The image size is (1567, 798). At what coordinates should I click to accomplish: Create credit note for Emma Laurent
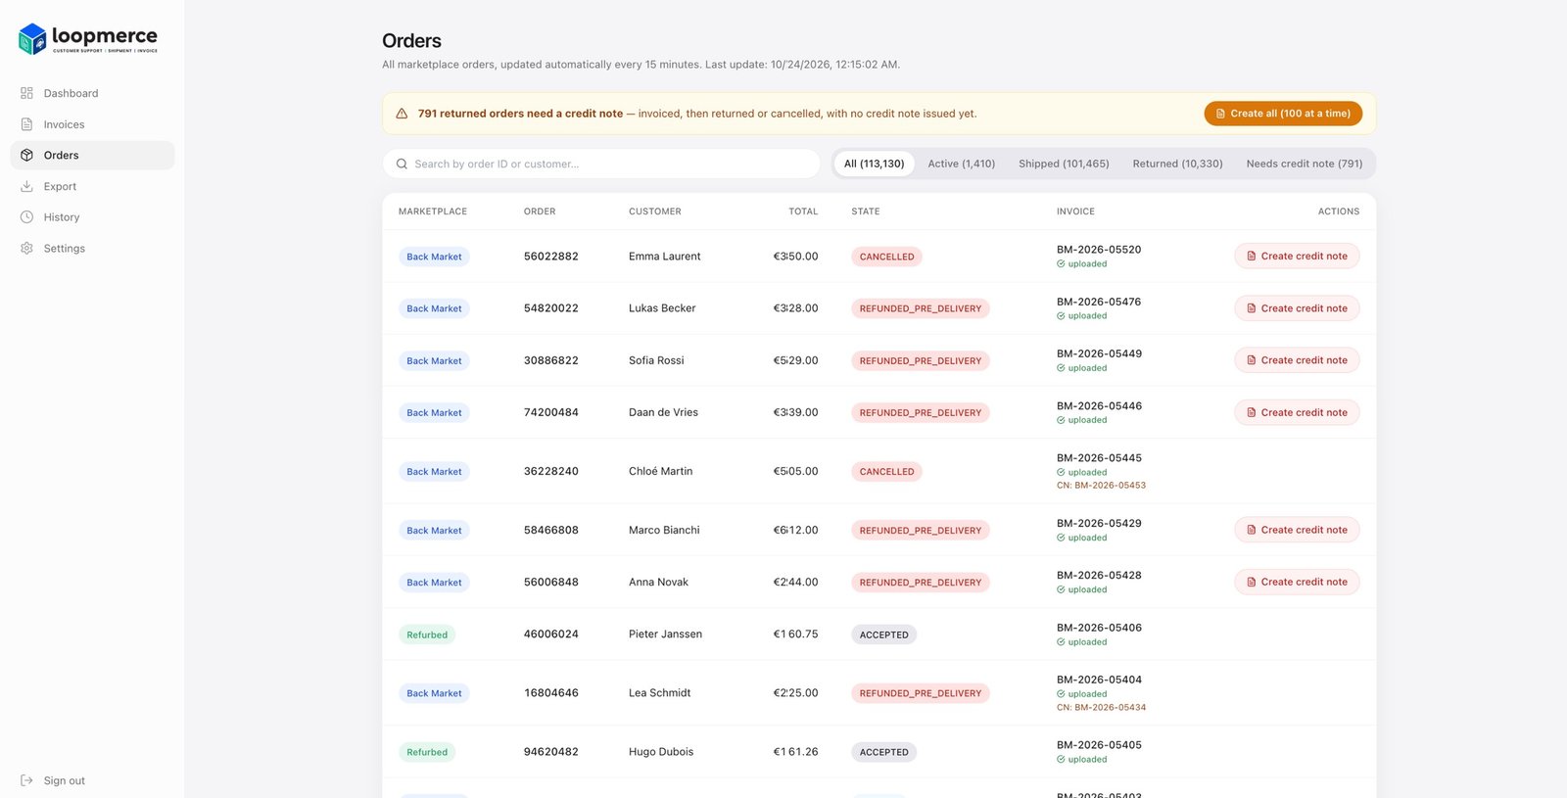click(x=1297, y=257)
